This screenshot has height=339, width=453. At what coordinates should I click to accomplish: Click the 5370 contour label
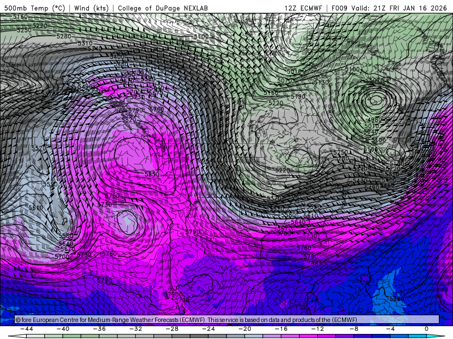pos(274,198)
